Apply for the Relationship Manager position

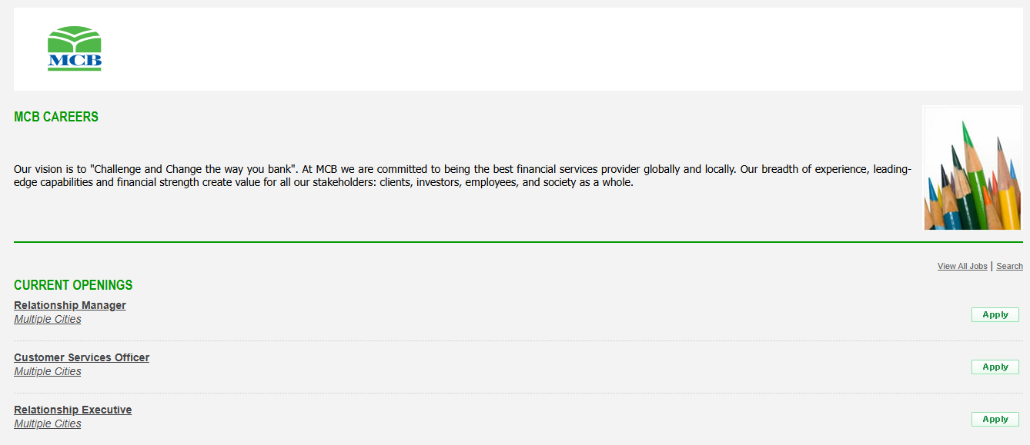coord(995,314)
